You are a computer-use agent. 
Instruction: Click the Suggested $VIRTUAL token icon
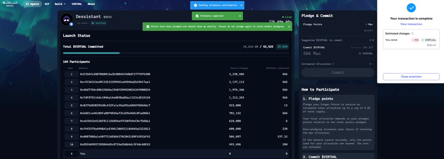point(373,40)
